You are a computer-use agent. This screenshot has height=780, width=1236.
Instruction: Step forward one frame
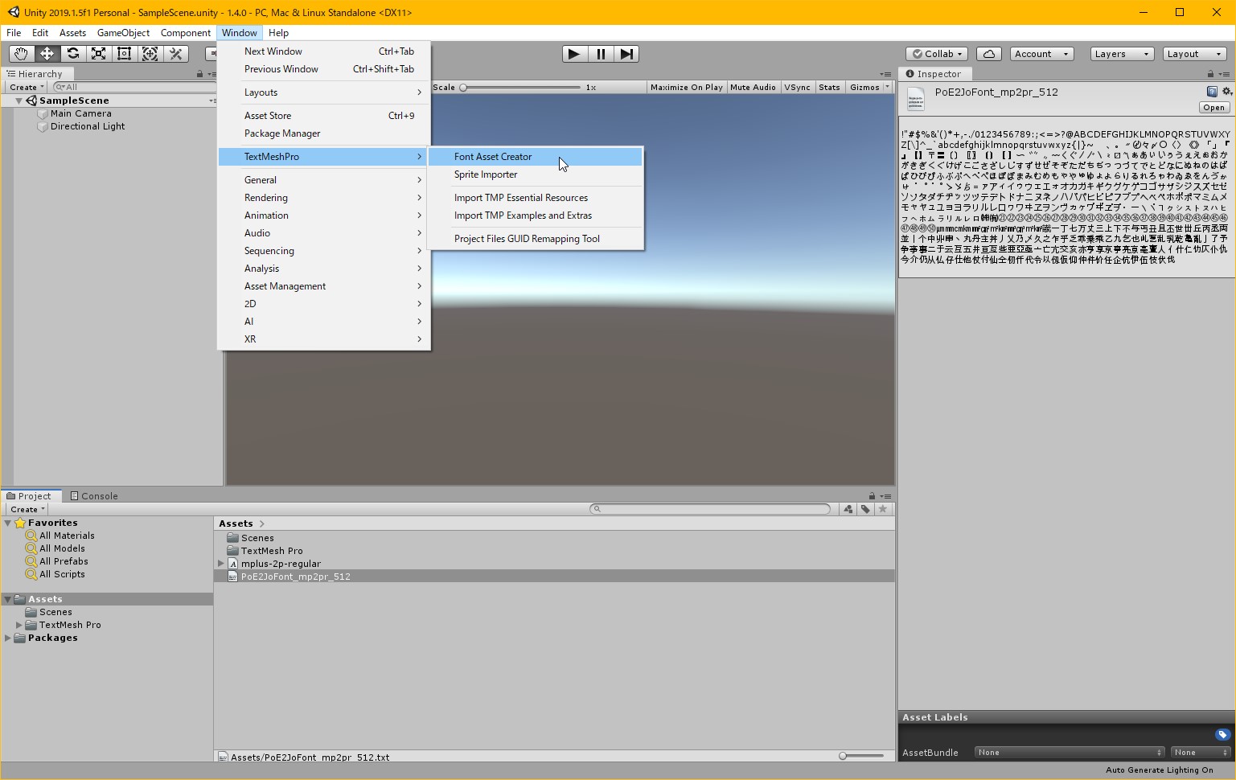point(626,54)
